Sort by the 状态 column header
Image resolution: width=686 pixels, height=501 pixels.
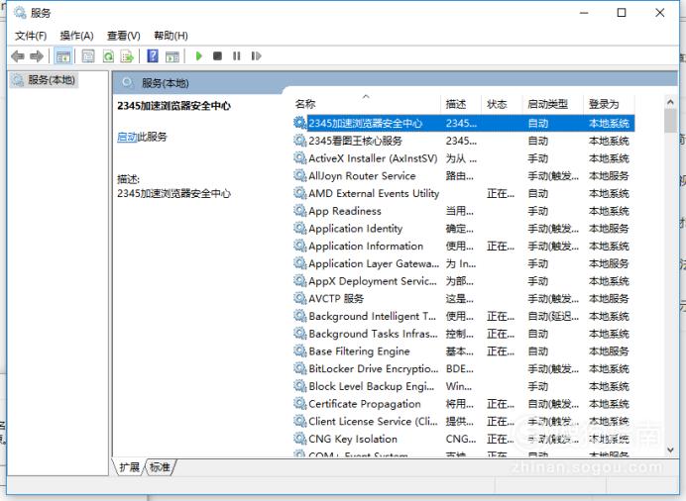click(x=503, y=104)
